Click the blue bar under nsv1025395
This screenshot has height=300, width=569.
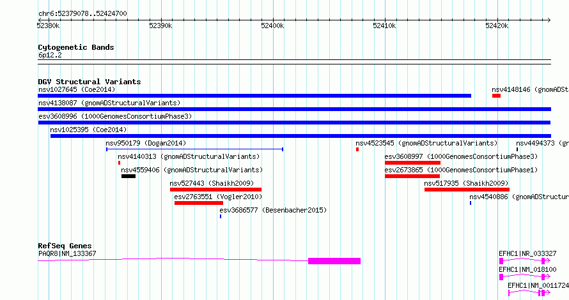point(300,136)
